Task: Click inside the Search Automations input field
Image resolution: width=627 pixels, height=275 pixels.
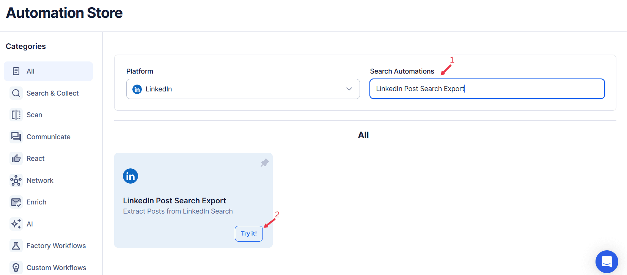Action: coord(487,89)
